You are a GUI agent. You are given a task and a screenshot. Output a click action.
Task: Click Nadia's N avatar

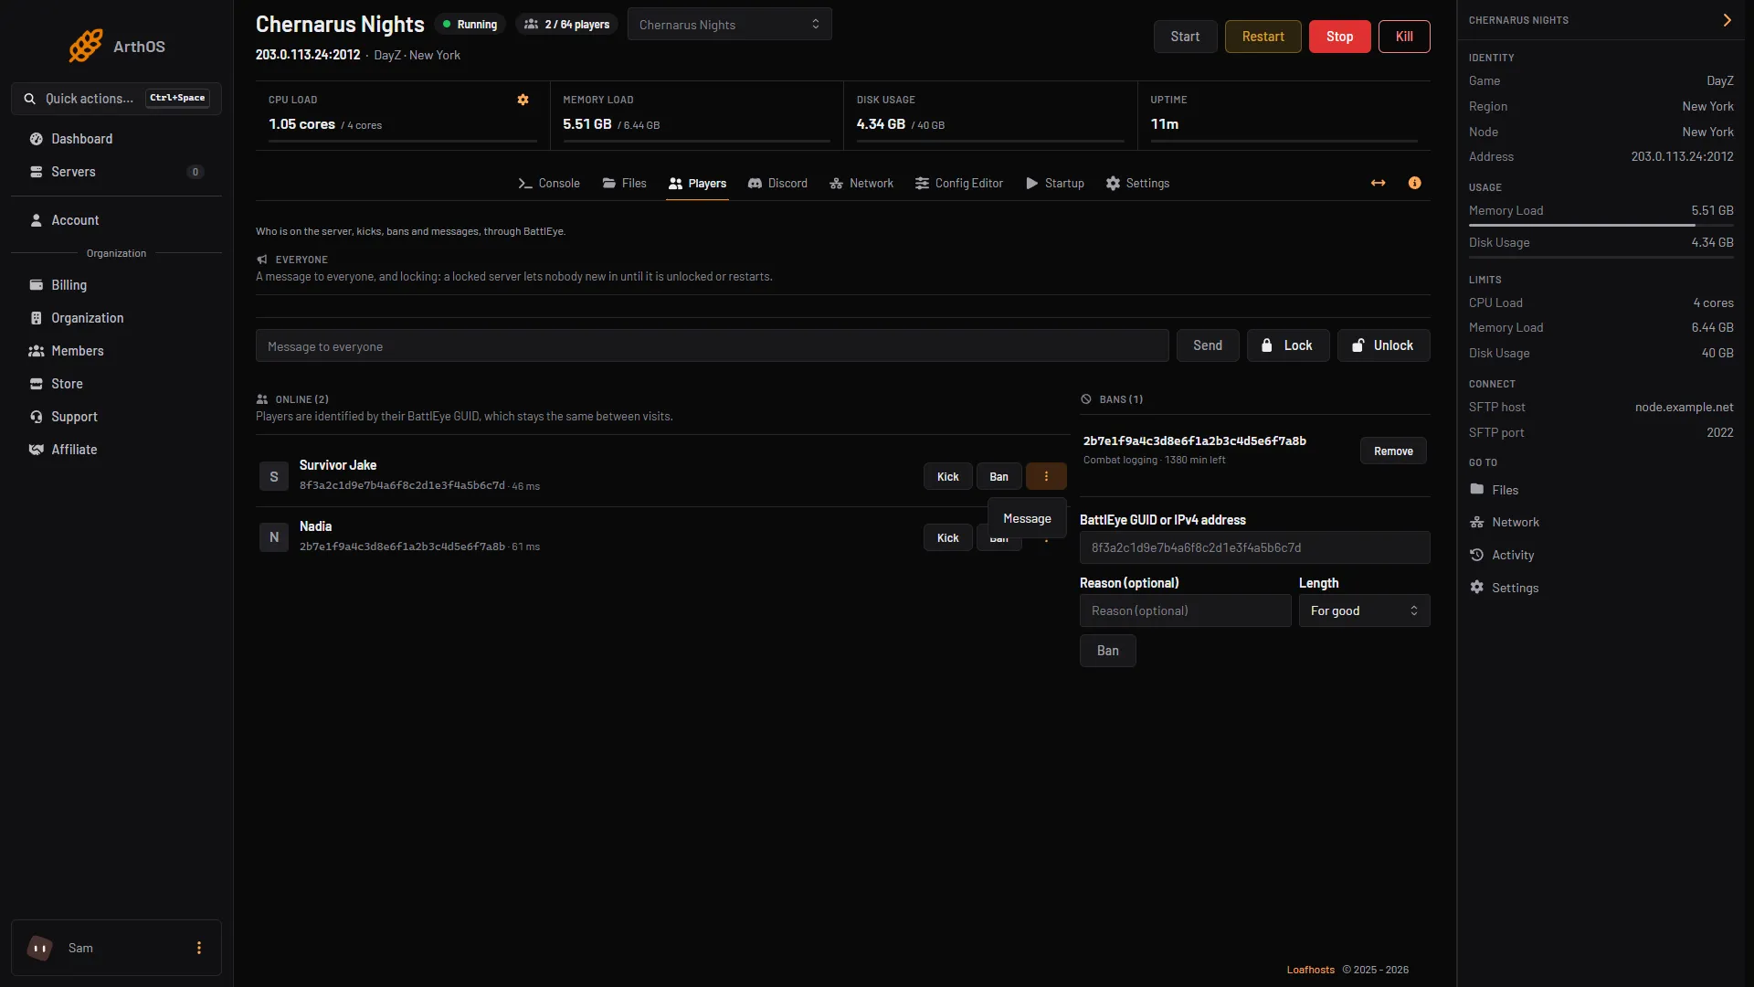pos(274,537)
